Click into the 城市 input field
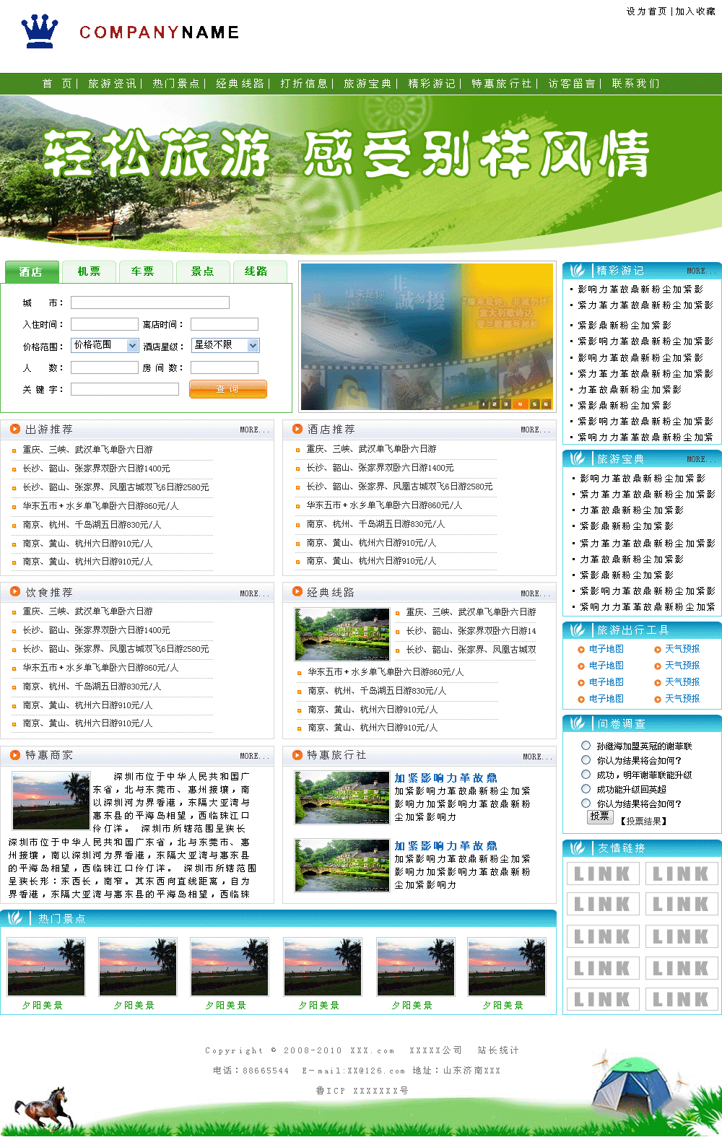Image resolution: width=722 pixels, height=1137 pixels. (x=149, y=302)
